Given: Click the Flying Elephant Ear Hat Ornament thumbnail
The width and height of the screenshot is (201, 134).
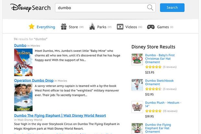Looking at the screenshot, I should (x=137, y=128).
